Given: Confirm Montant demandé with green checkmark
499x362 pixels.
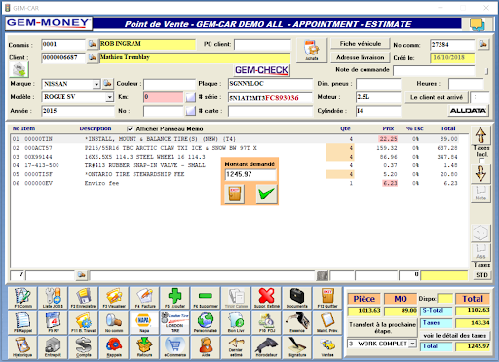Looking at the screenshot, I should point(267,194).
